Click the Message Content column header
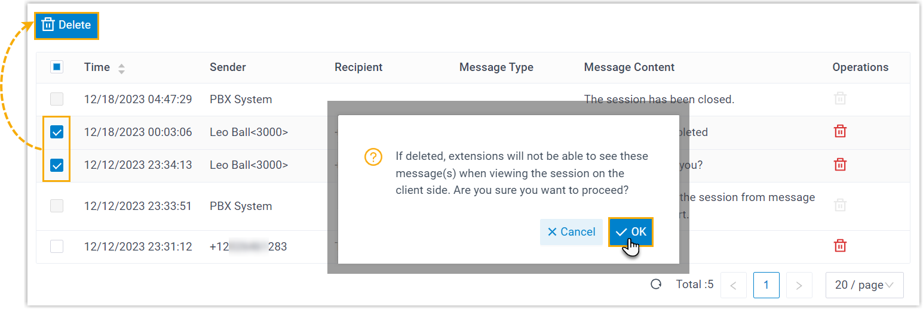The height and width of the screenshot is (309, 923). pyautogui.click(x=629, y=67)
